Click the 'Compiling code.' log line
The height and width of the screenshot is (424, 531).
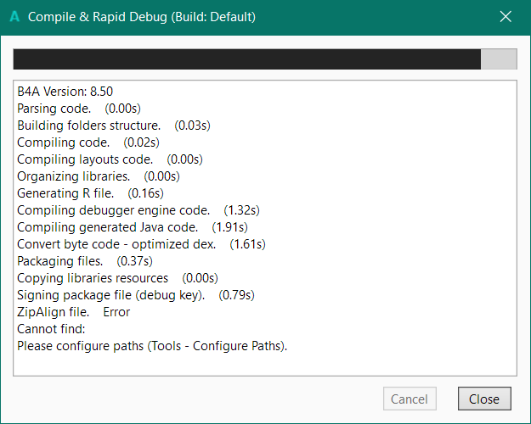(x=63, y=142)
